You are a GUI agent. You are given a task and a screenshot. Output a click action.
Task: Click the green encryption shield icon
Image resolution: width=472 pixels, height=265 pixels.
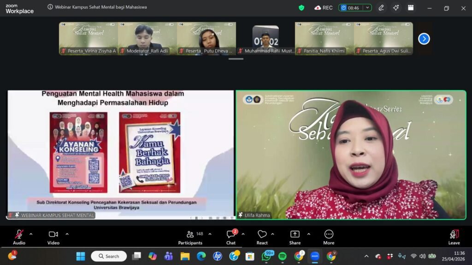click(x=301, y=8)
